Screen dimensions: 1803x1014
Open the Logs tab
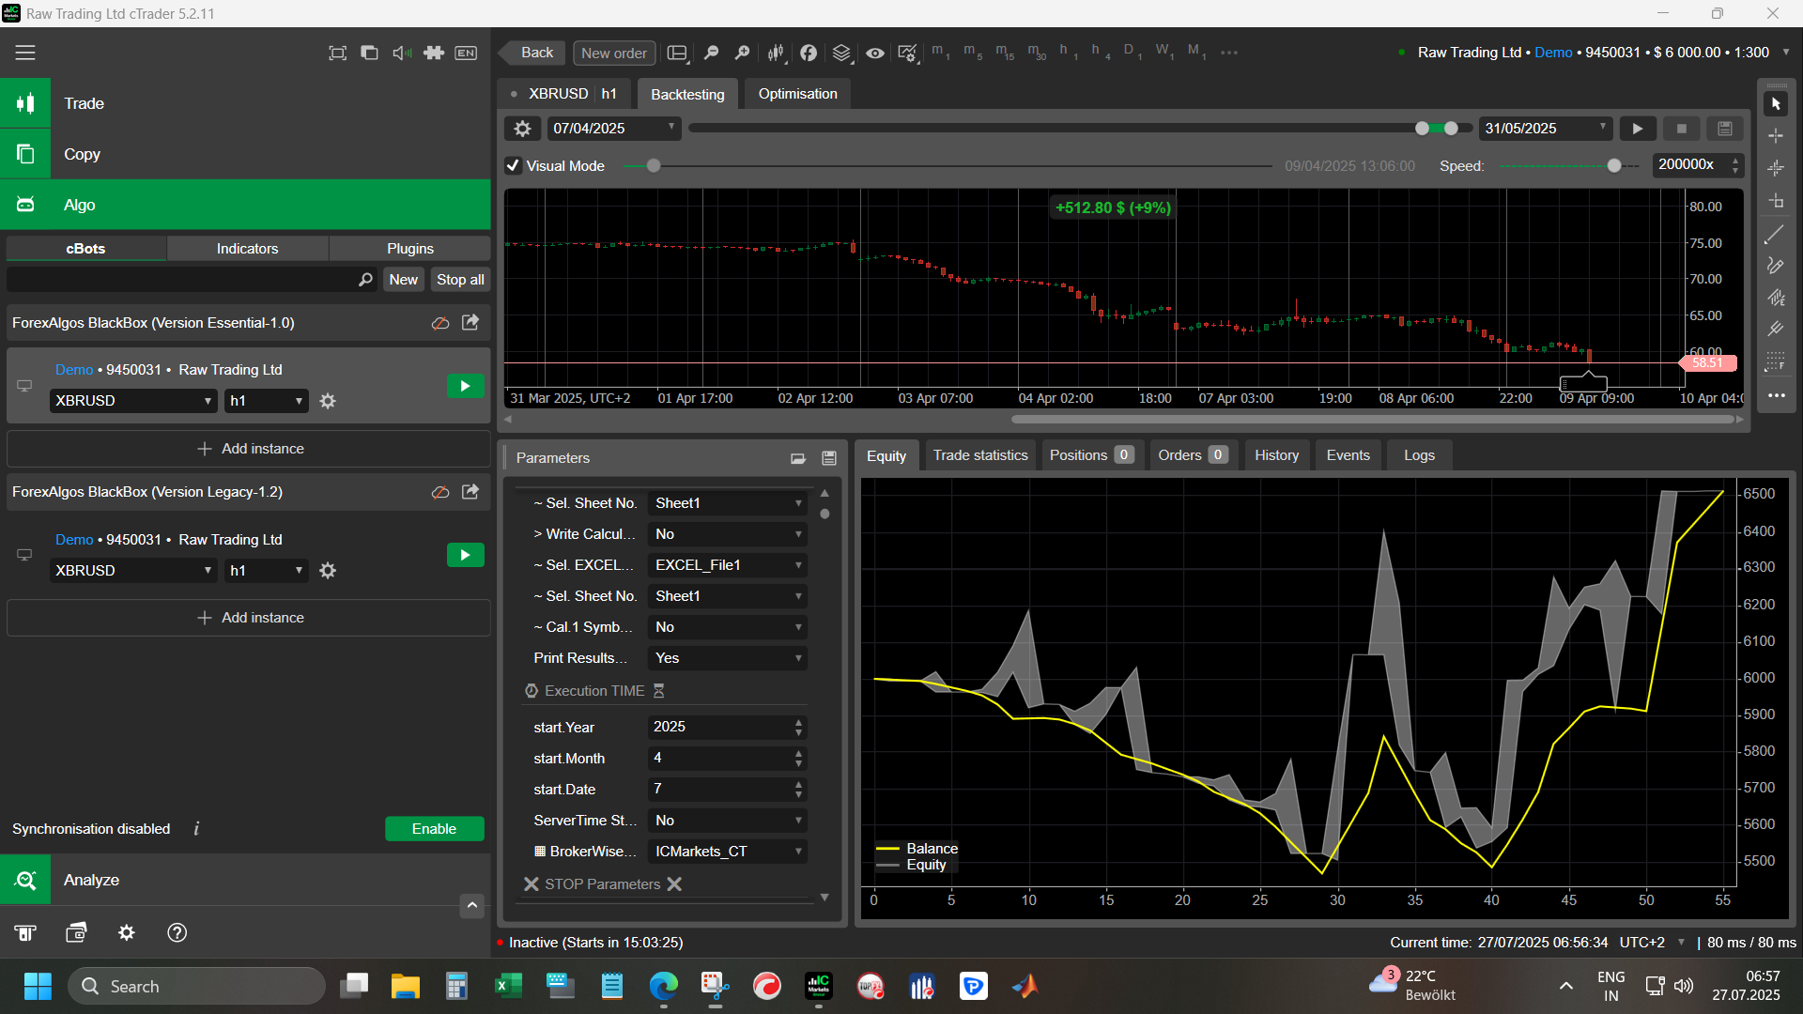tap(1419, 455)
